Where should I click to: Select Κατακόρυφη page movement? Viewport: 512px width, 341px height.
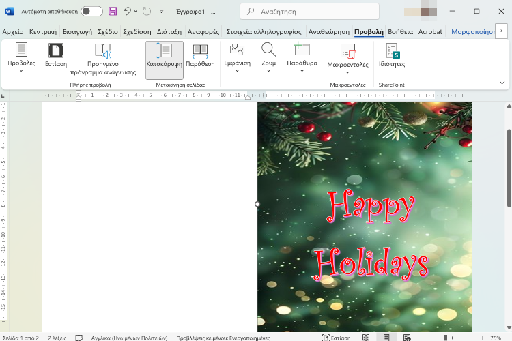(165, 60)
